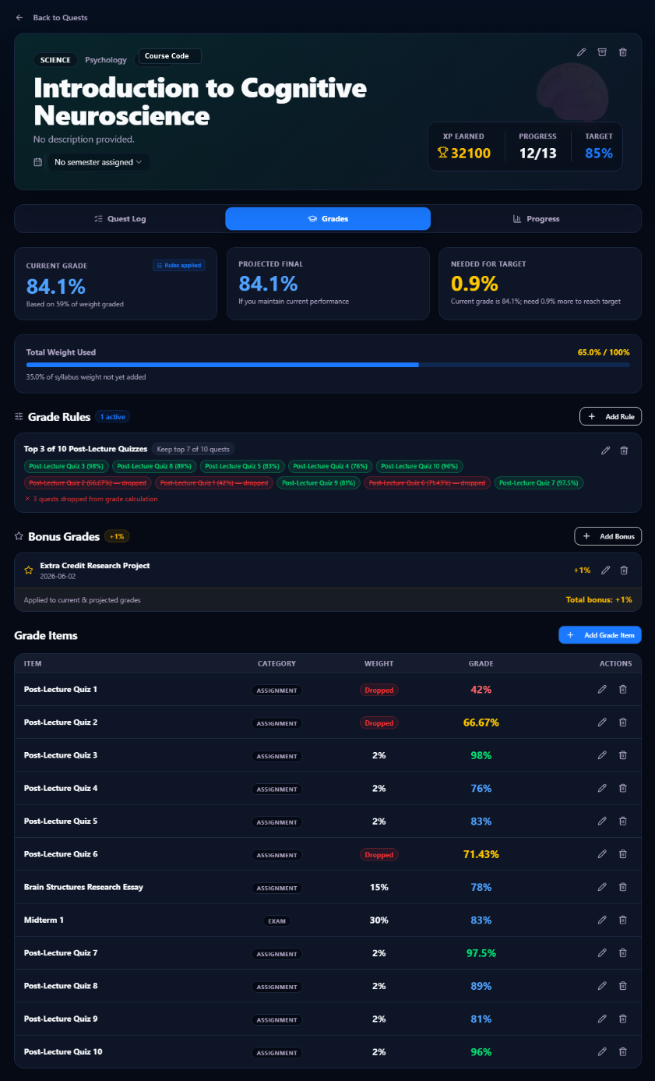Delete the Post-Lecture Quizzes grade rule

(624, 450)
